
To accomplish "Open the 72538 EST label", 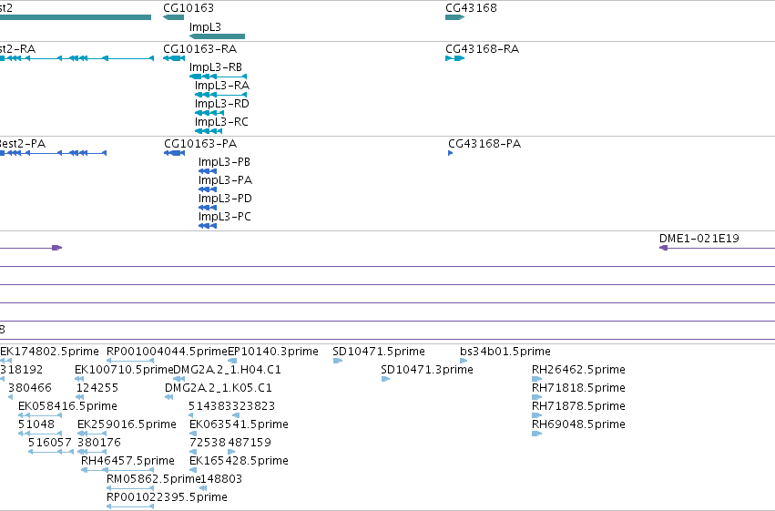I will (x=208, y=443).
